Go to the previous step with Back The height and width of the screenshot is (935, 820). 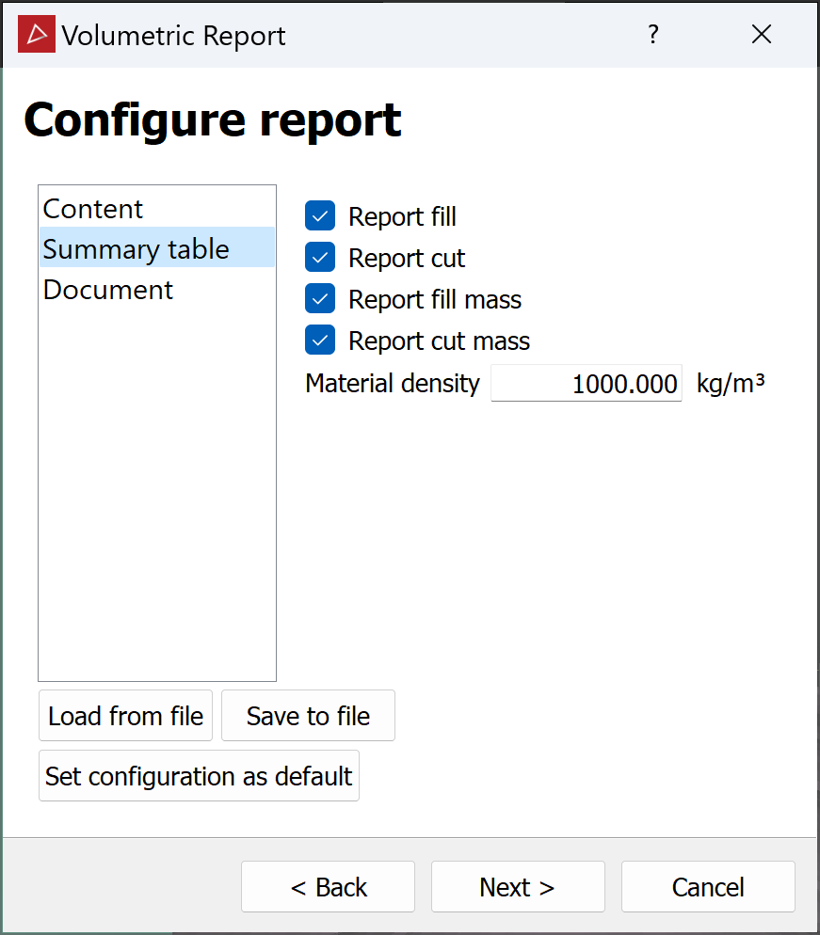[328, 887]
